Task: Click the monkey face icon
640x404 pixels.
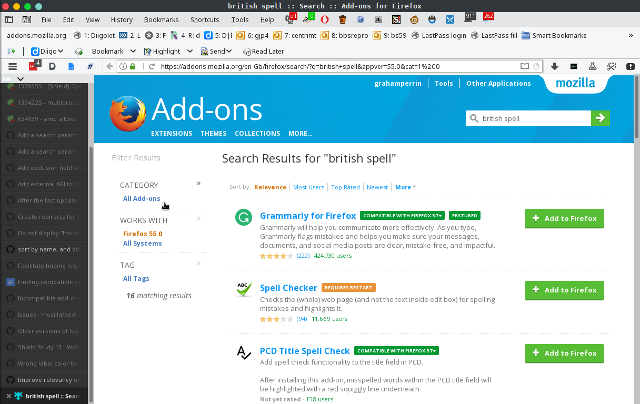Action: 414,19
